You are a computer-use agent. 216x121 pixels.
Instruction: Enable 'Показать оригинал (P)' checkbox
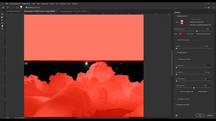[x=189, y=22]
